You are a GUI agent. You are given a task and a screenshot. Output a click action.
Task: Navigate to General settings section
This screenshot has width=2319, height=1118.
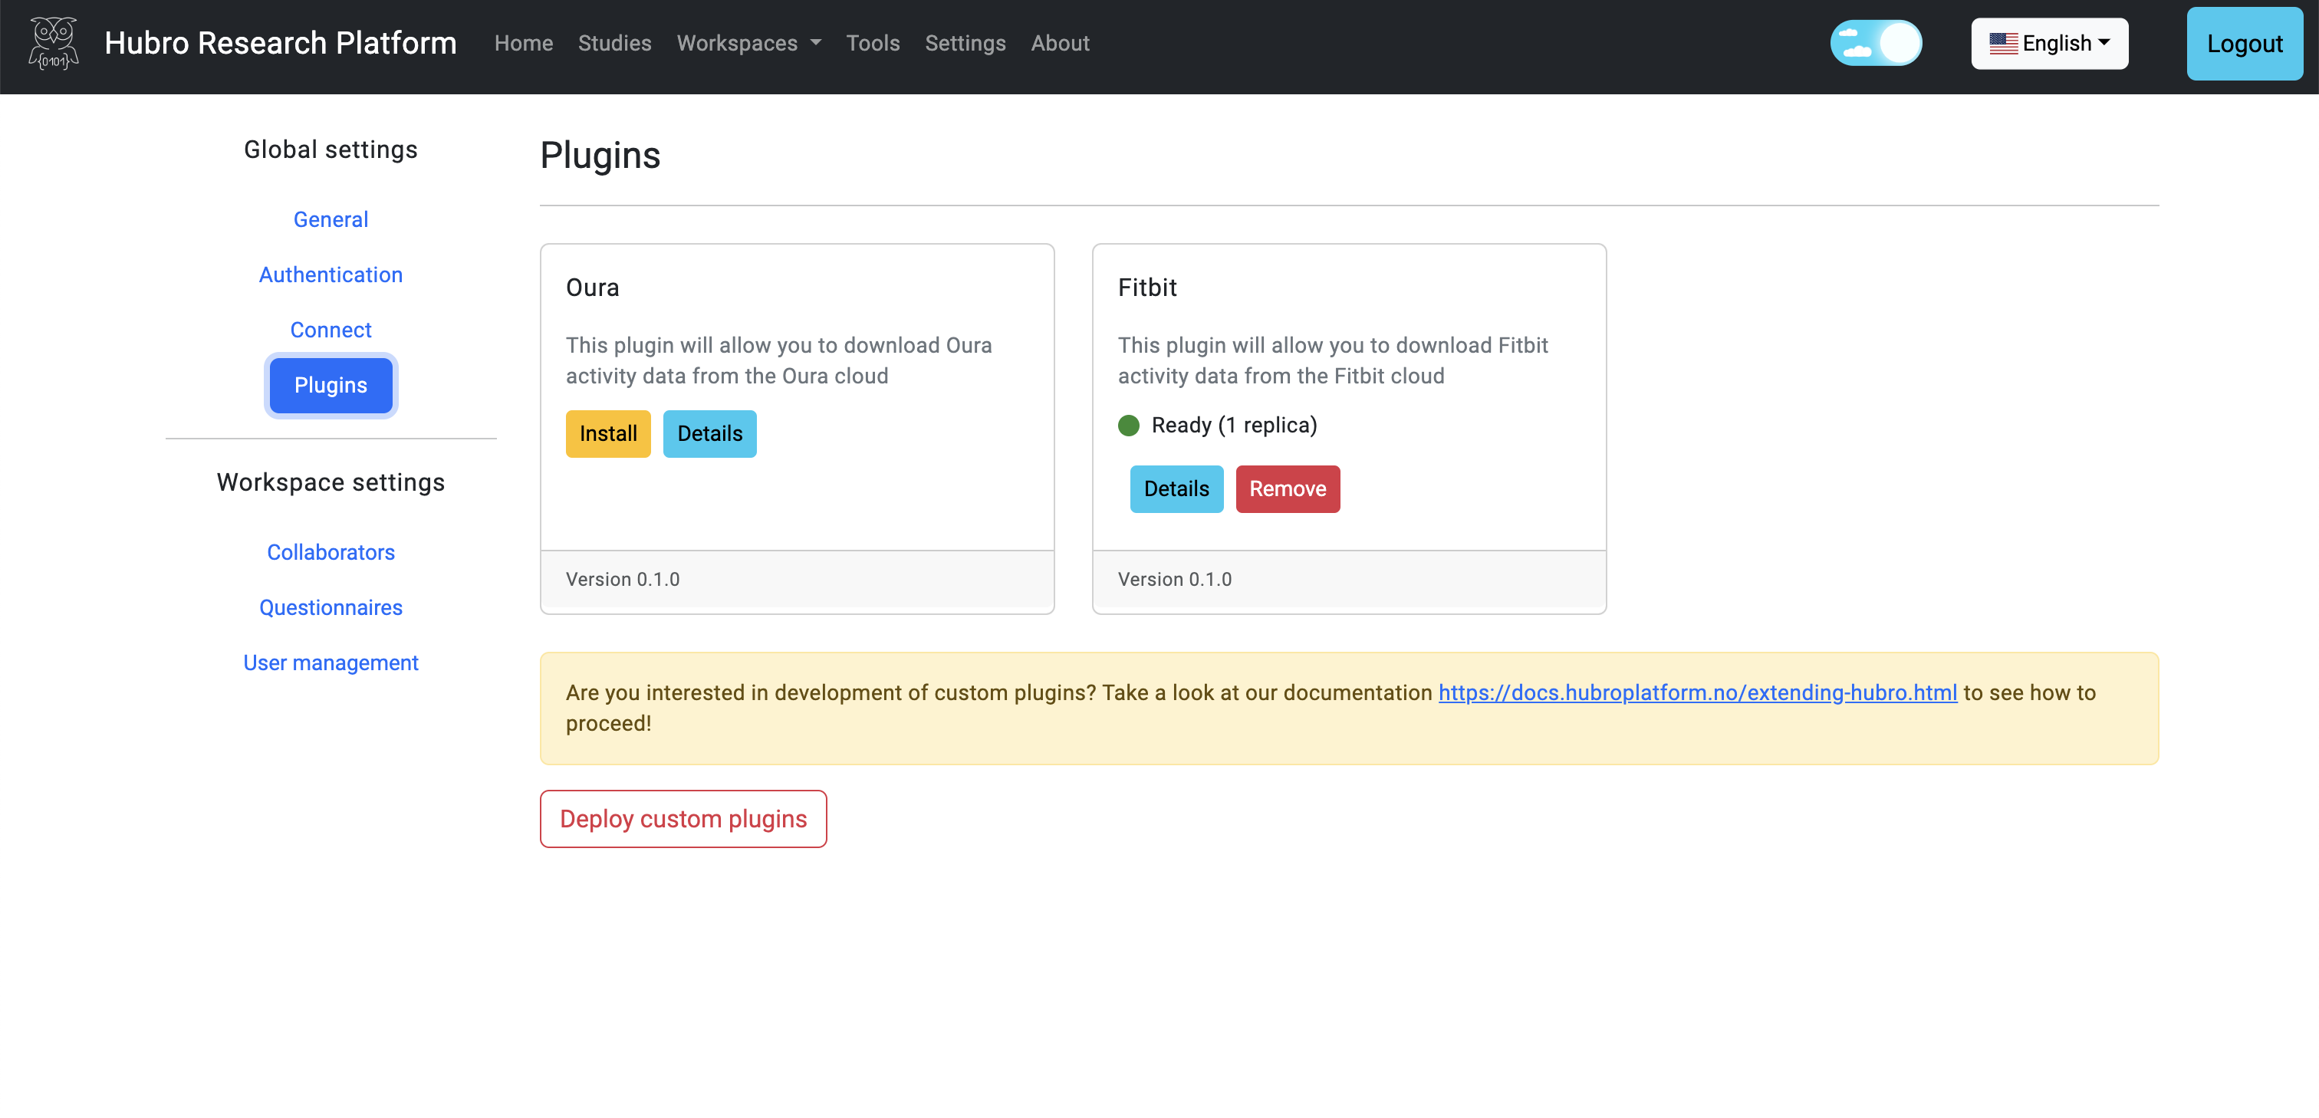point(330,219)
